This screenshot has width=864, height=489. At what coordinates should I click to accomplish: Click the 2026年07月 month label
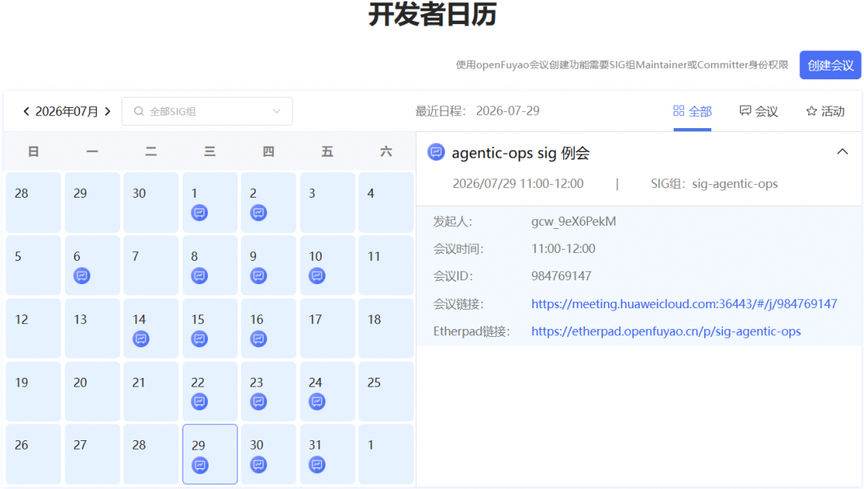click(66, 111)
